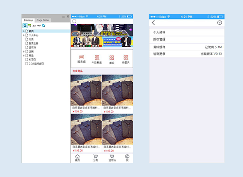Expand the 个人中心 tree node
243x177 pixels.
pyautogui.click(x=24, y=35)
